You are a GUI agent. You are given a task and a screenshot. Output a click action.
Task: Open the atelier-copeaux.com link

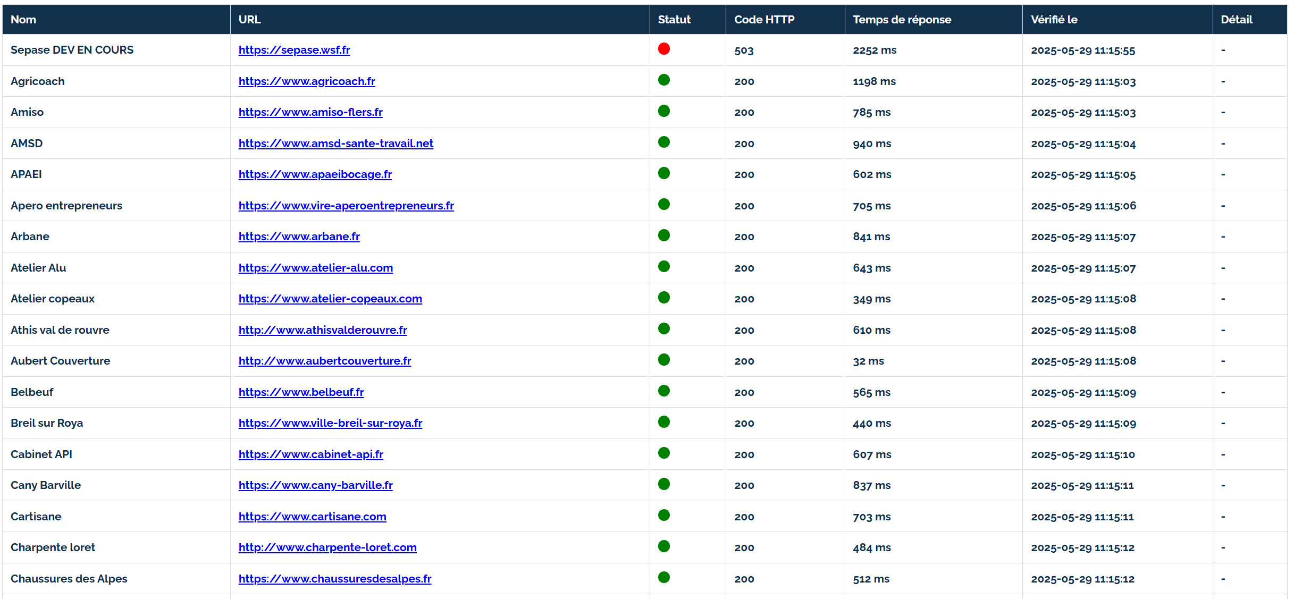330,299
